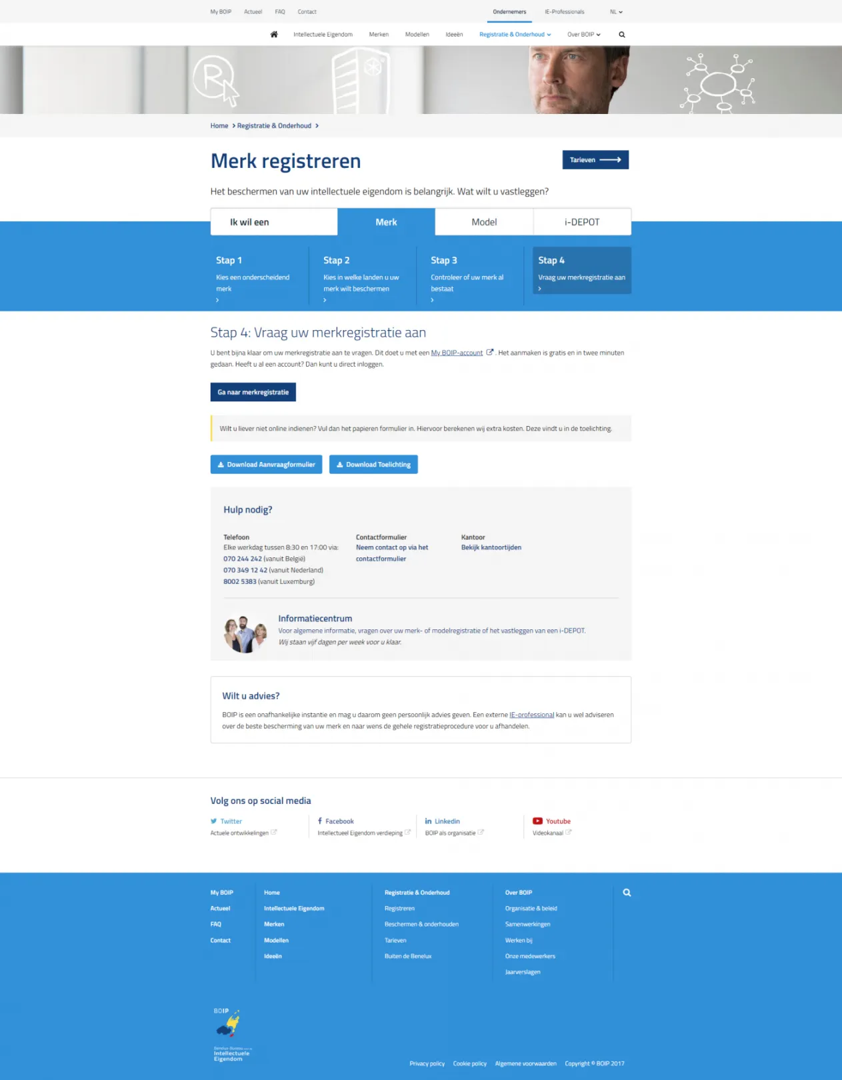Open the Werken bij footer link
The image size is (842, 1080).
[x=519, y=941]
